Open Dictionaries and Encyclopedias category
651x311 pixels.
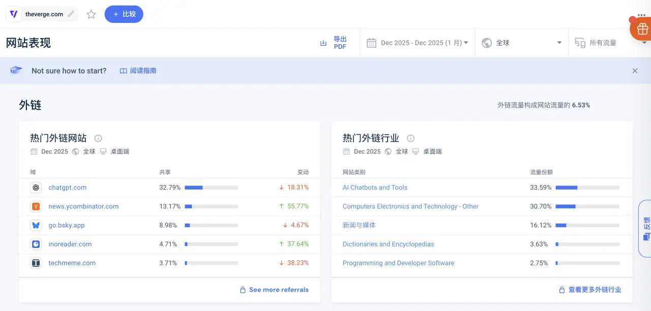[x=388, y=244]
